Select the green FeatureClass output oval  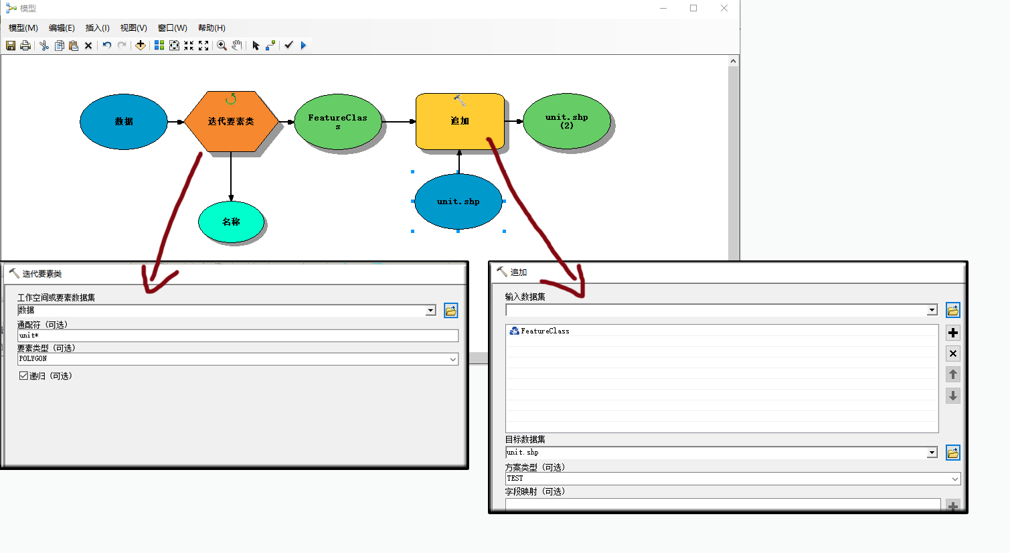[338, 122]
